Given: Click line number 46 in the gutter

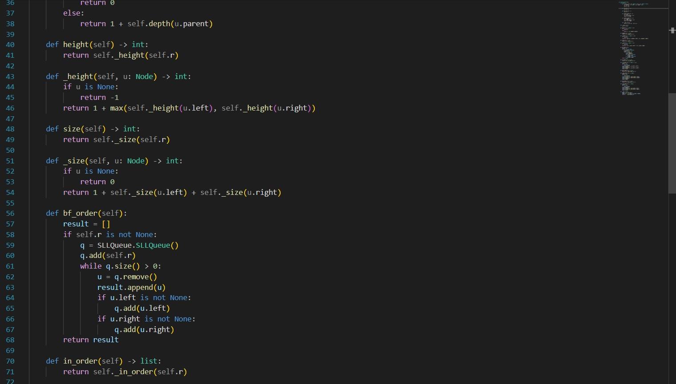Looking at the screenshot, I should 10,108.
